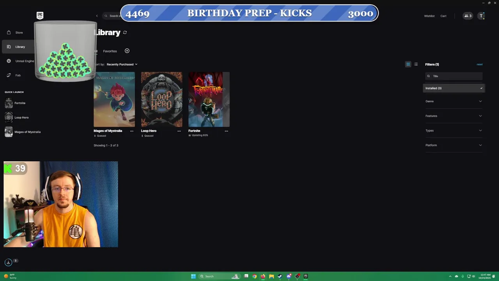Open the Downloads icon at bottom left
This screenshot has width=499, height=281.
(8, 262)
